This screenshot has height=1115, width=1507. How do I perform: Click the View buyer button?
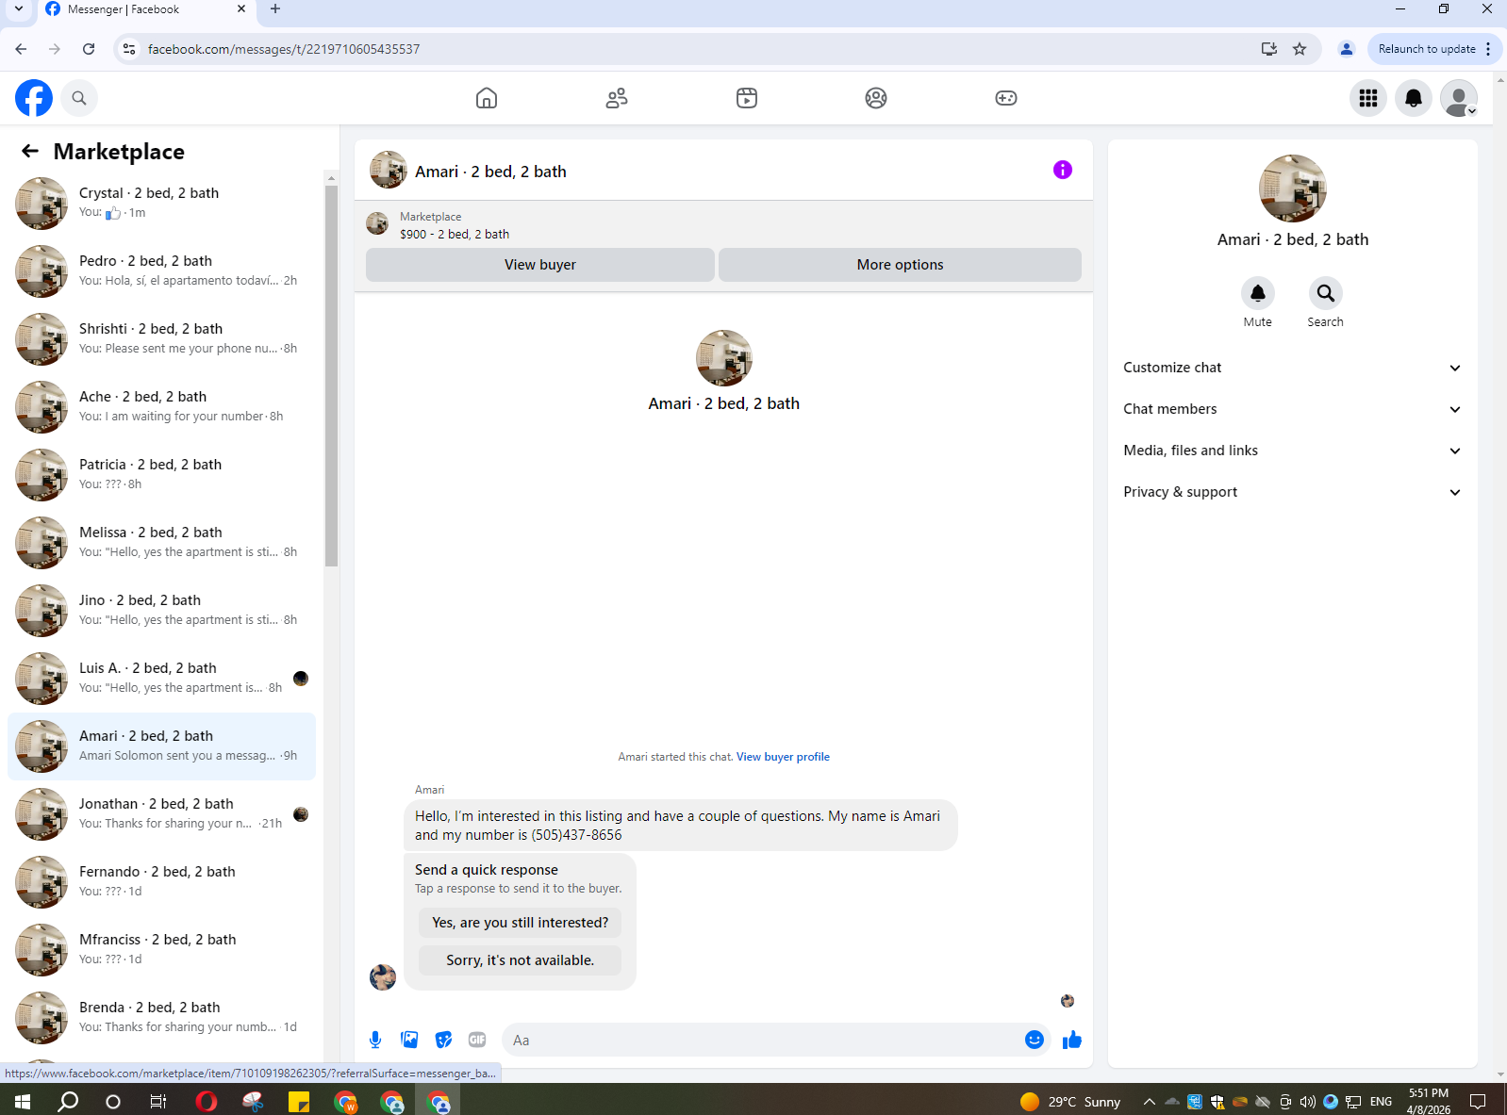539,265
